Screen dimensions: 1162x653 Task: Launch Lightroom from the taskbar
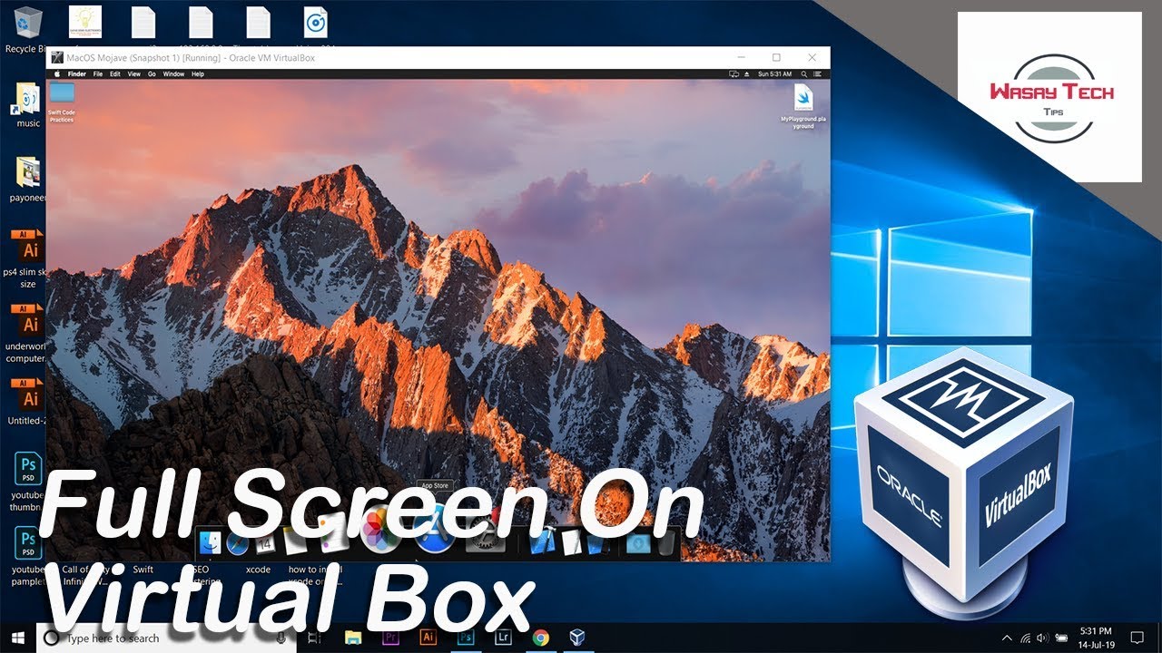click(503, 638)
